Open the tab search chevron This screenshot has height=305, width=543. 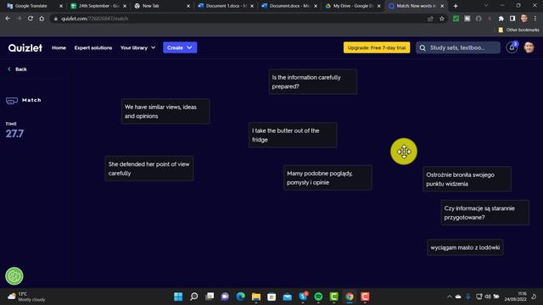pyautogui.click(x=486, y=6)
